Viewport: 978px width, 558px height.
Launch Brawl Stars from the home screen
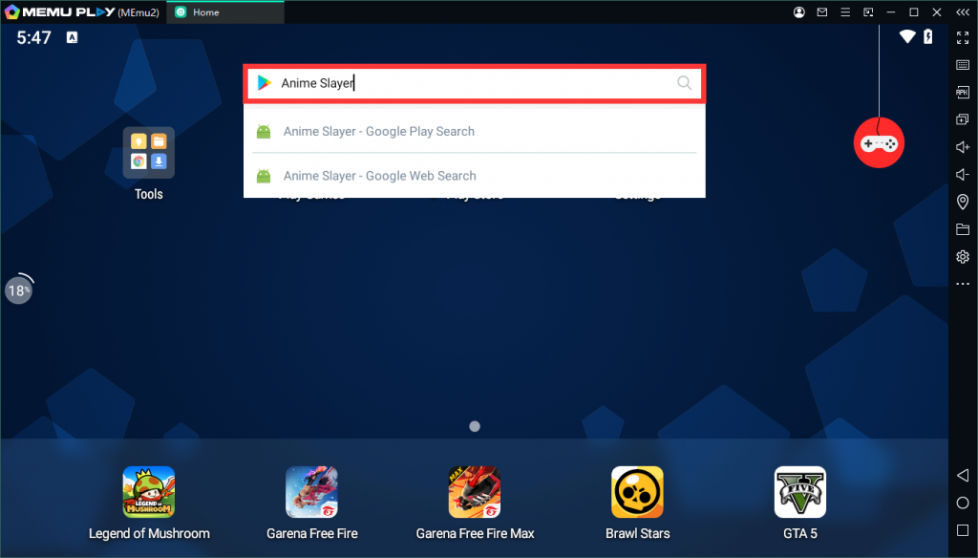pos(637,490)
